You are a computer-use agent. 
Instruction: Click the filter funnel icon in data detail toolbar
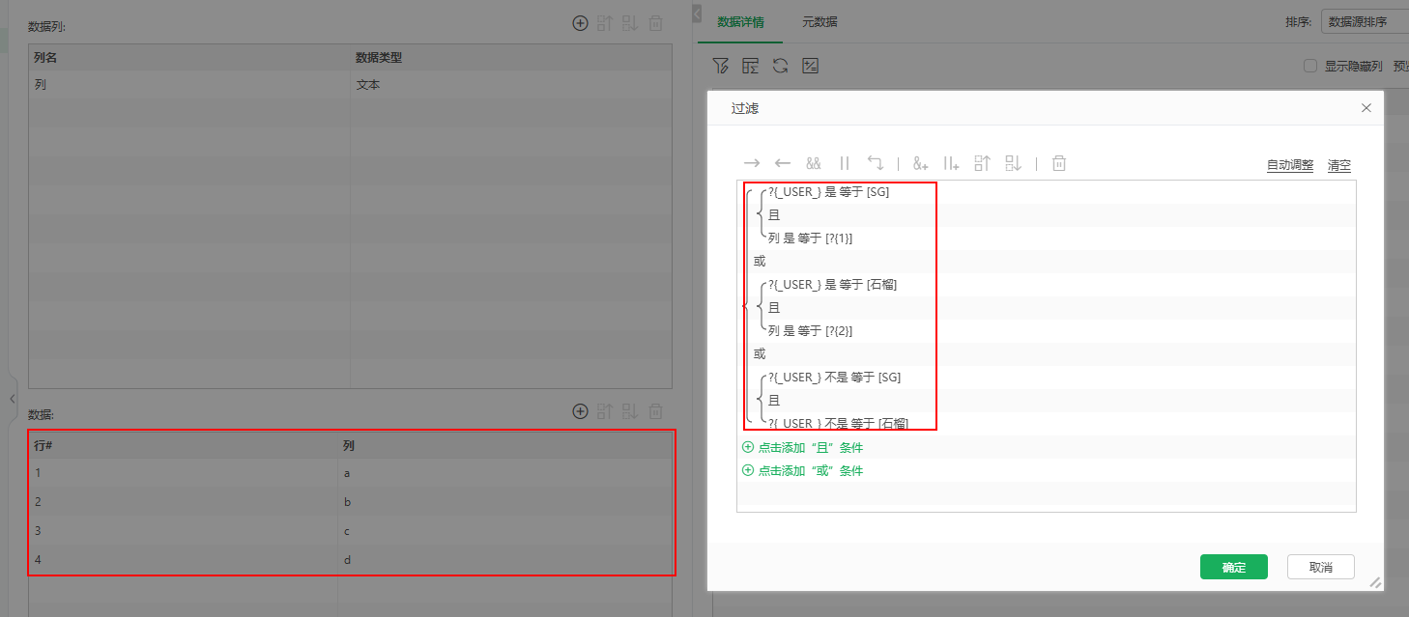720,66
